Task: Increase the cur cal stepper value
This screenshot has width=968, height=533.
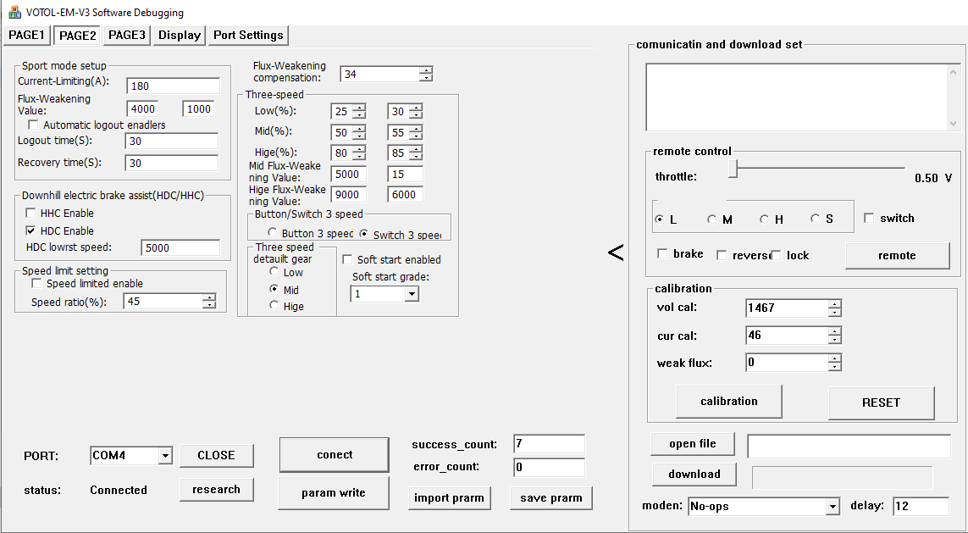Action: tap(835, 331)
